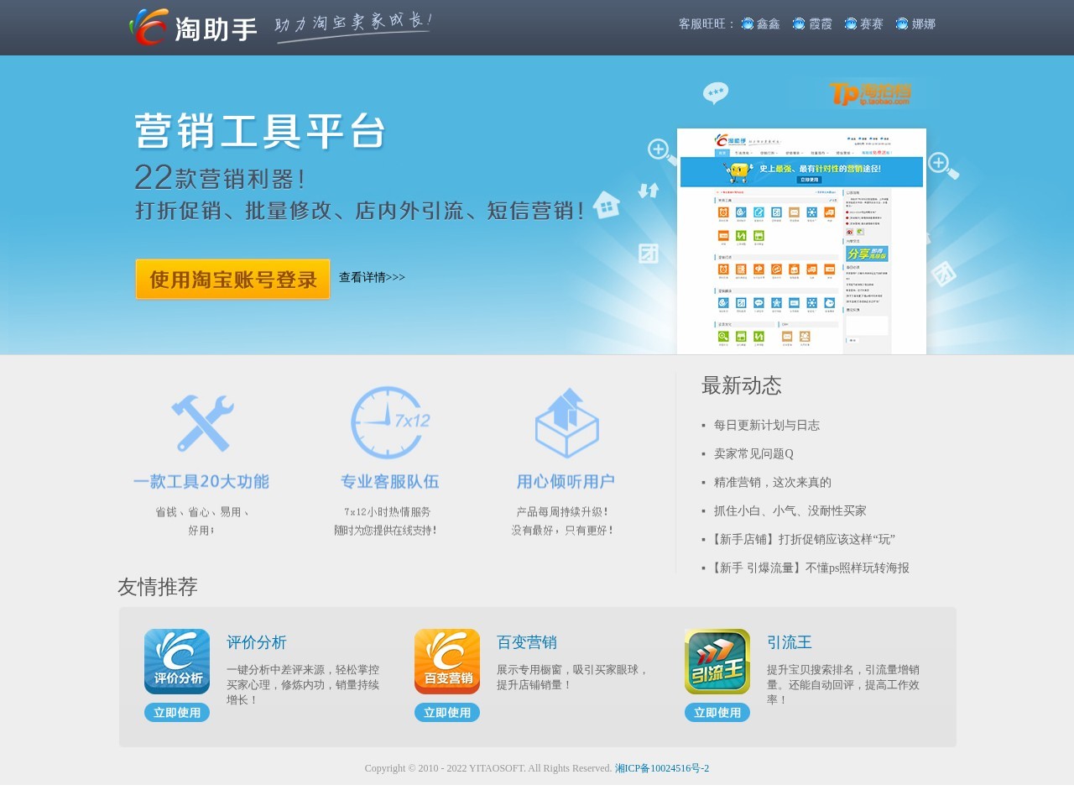Open the 精准营销，这次来真的 news item
The image size is (1074, 806).
tap(773, 483)
